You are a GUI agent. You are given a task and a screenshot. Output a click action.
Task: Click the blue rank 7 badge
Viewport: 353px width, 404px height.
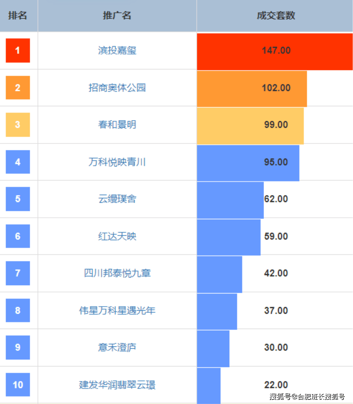(x=18, y=273)
